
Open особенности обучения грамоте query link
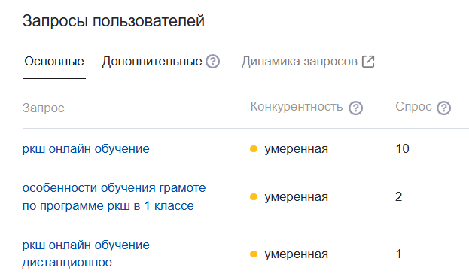114,197
